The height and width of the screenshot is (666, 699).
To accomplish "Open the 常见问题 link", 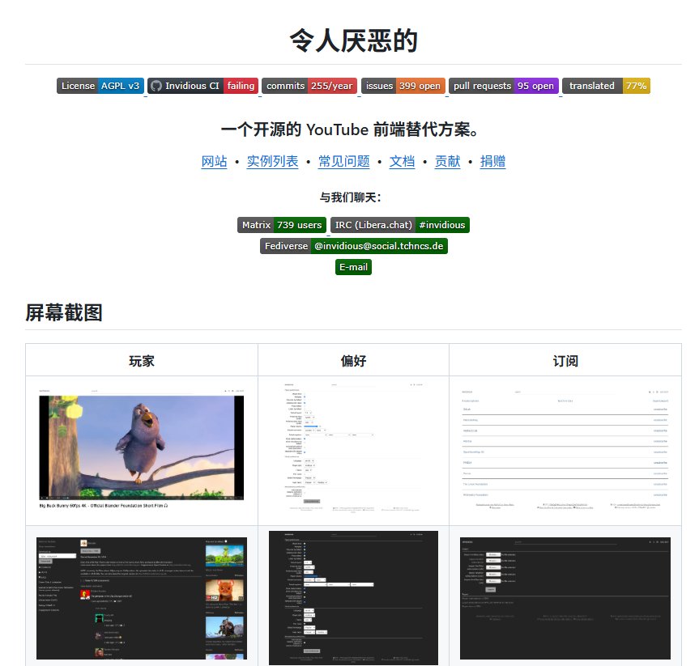I will click(x=343, y=161).
